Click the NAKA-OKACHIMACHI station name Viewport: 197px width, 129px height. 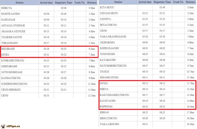[113, 37]
